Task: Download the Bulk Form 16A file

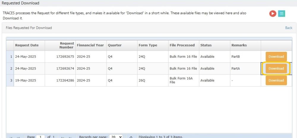Action: click(x=276, y=80)
